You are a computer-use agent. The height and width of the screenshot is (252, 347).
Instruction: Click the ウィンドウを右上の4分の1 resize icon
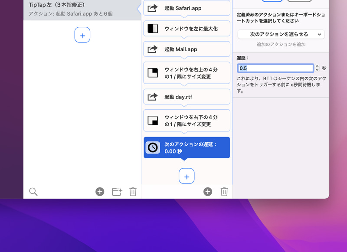point(153,73)
